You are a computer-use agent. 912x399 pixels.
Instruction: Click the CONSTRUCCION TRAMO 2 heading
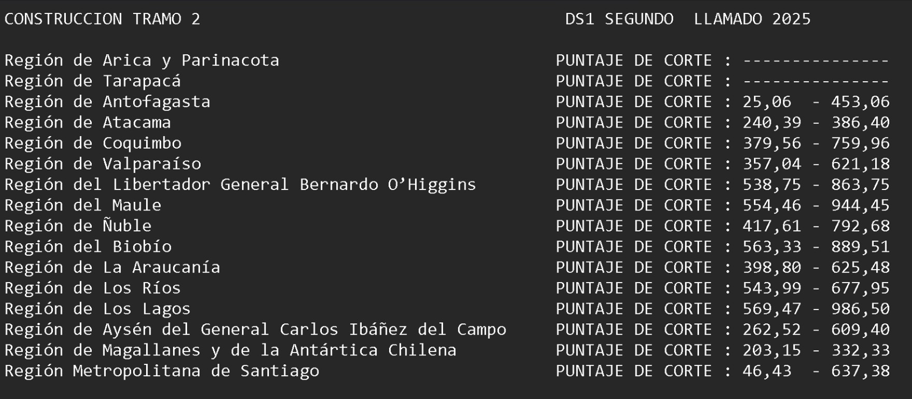102,19
